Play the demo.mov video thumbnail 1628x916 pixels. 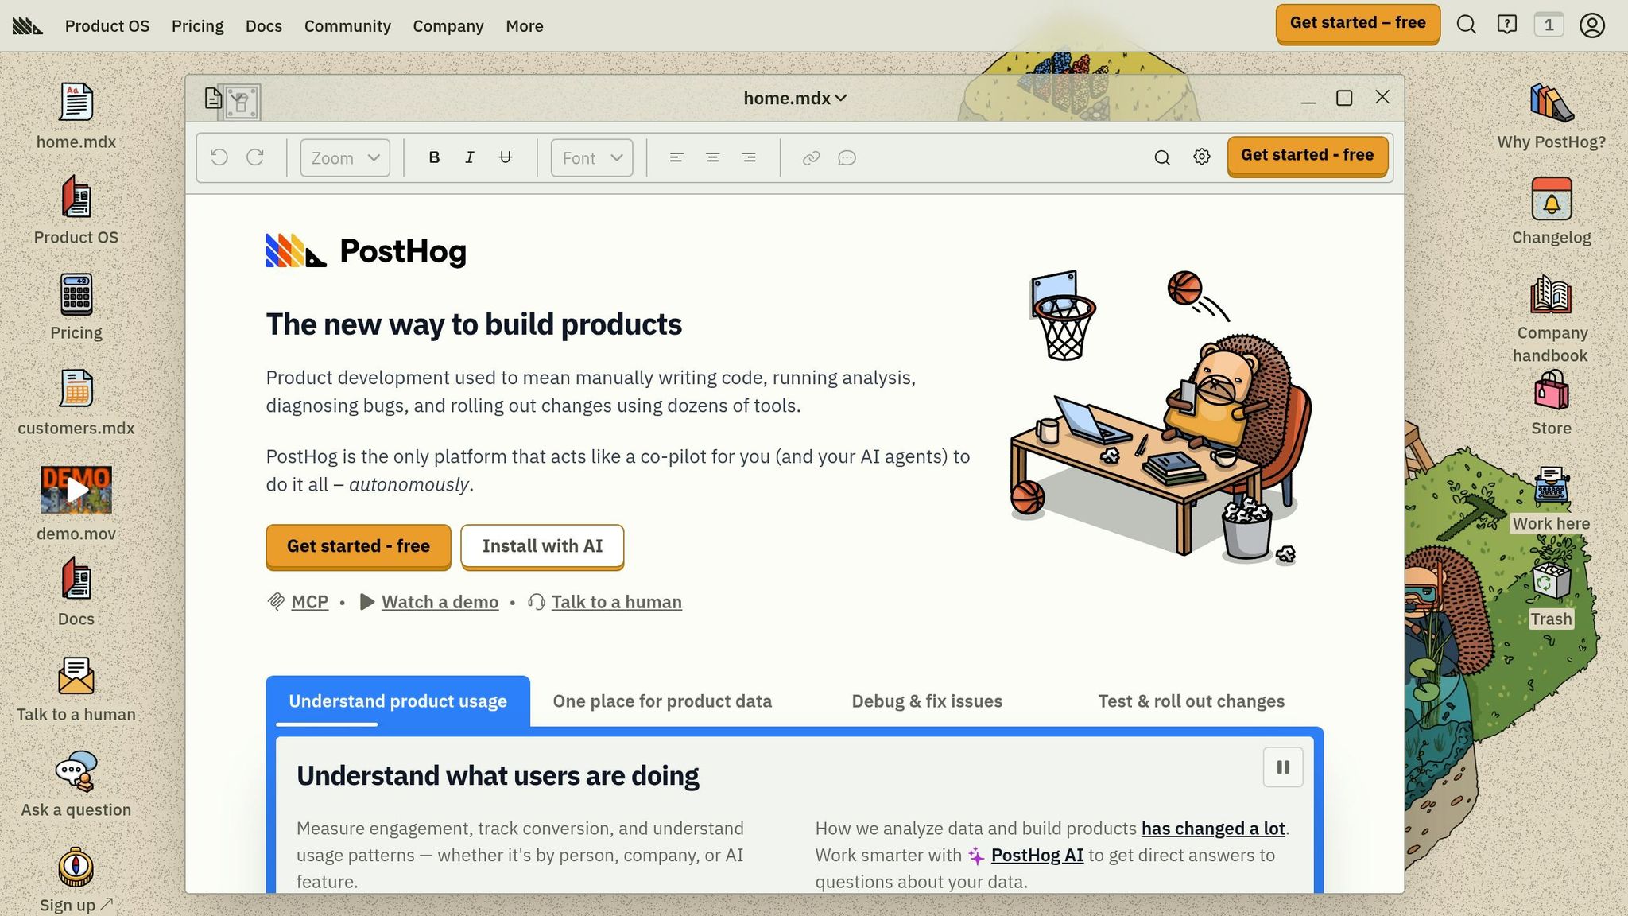[76, 490]
